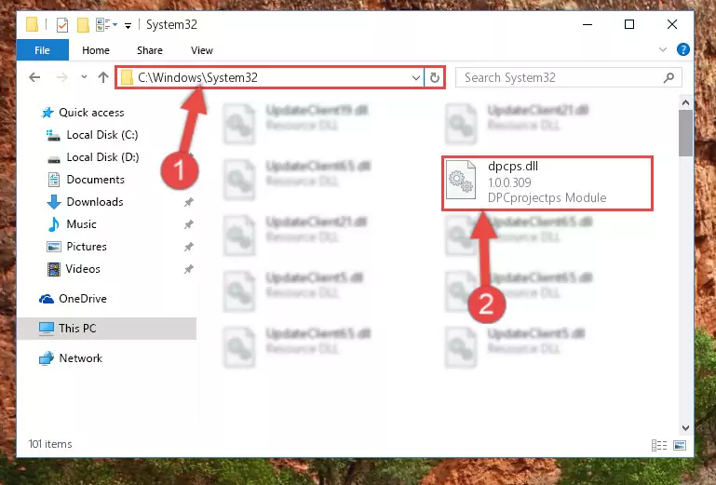This screenshot has height=485, width=716.
Task: Open Downloads in the sidebar
Action: tap(95, 202)
